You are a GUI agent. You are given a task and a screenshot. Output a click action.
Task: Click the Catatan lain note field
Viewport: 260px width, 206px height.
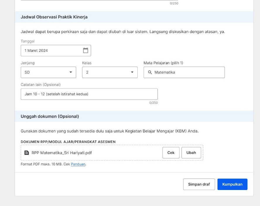(x=89, y=94)
